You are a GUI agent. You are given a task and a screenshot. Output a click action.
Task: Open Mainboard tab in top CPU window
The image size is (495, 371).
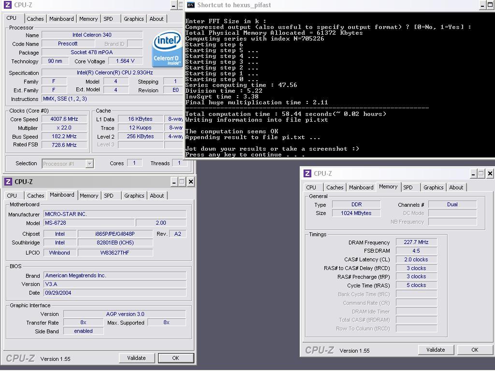click(61, 19)
